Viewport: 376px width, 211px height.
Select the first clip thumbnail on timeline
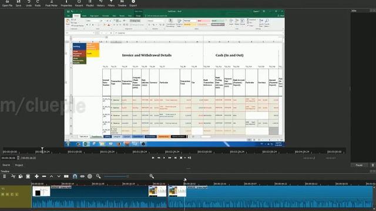click(x=41, y=192)
